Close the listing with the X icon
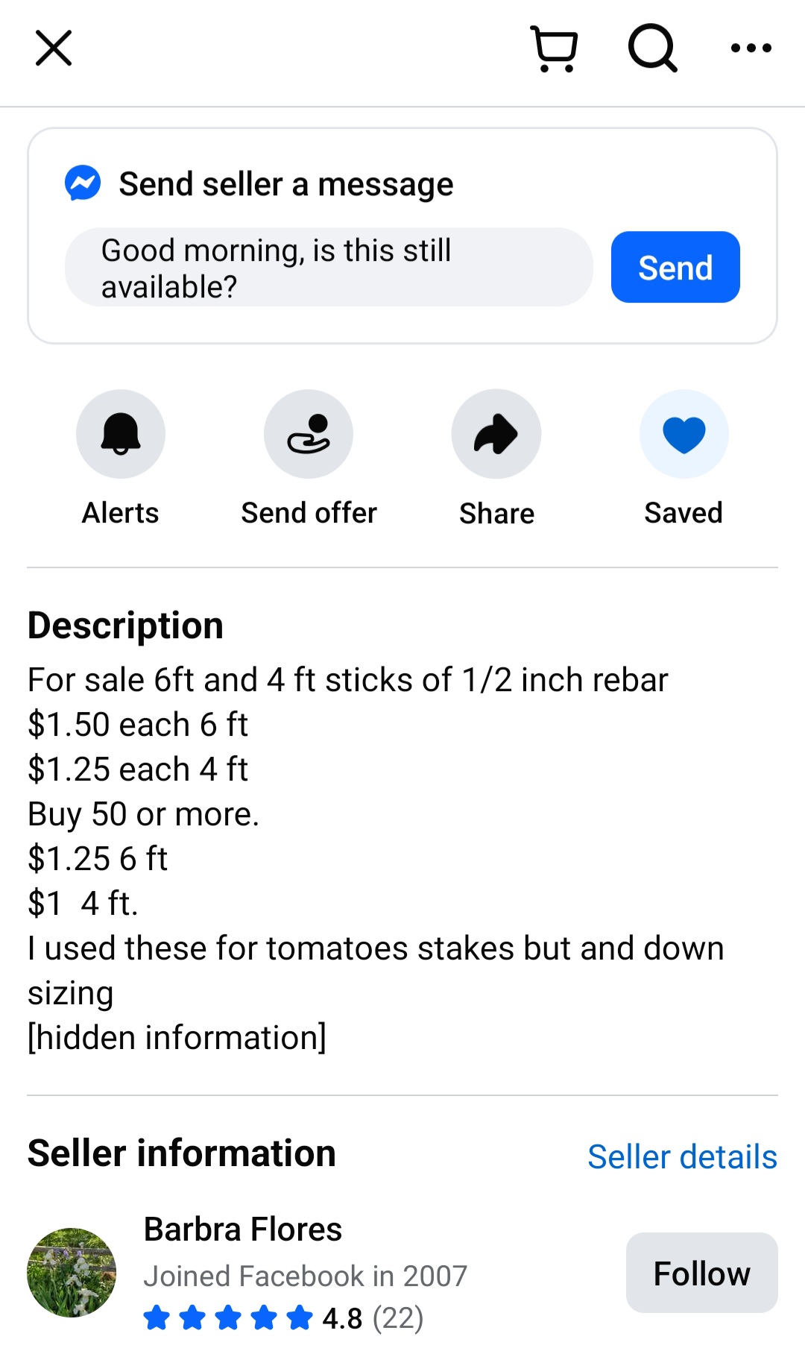The height and width of the screenshot is (1354, 805). [x=54, y=48]
